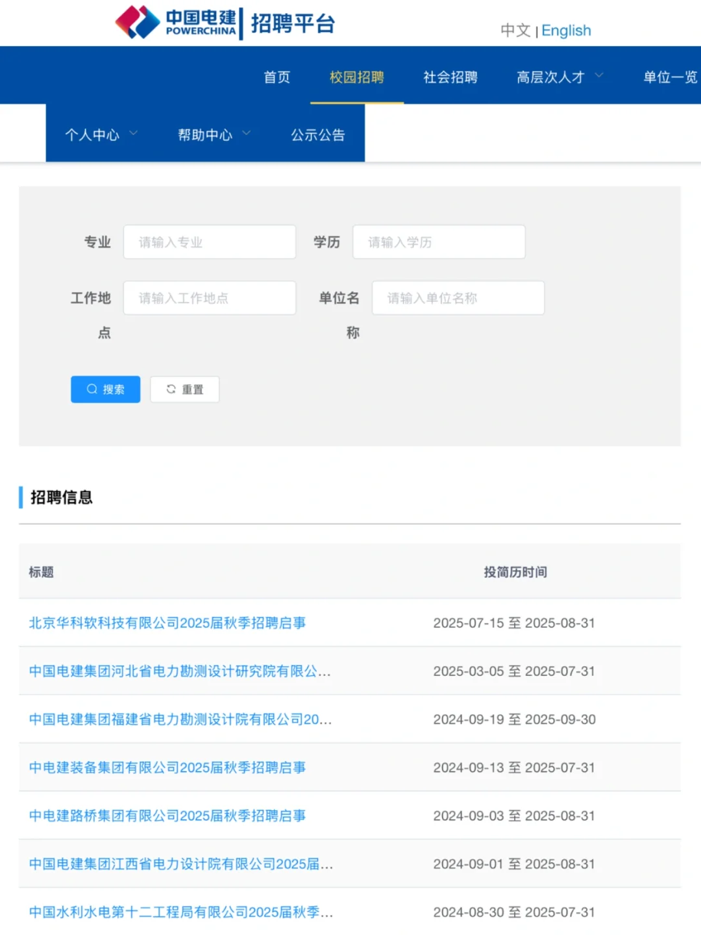Open 中电建装备集团有限公司 recruitment notice
Screen dimensions: 701x935
click(167, 767)
